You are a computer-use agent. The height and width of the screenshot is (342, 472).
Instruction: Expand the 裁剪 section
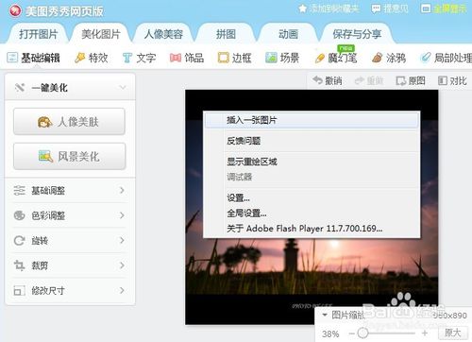[69, 265]
